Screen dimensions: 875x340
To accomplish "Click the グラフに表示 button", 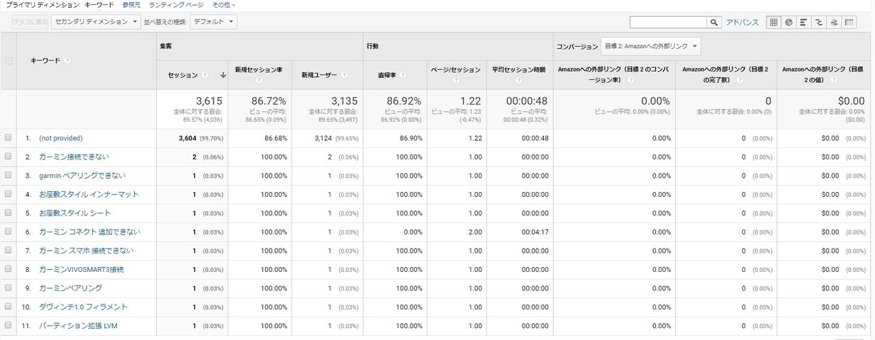I will [x=30, y=22].
